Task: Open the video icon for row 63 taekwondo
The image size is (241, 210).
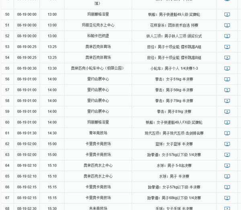Action: (x=227, y=155)
